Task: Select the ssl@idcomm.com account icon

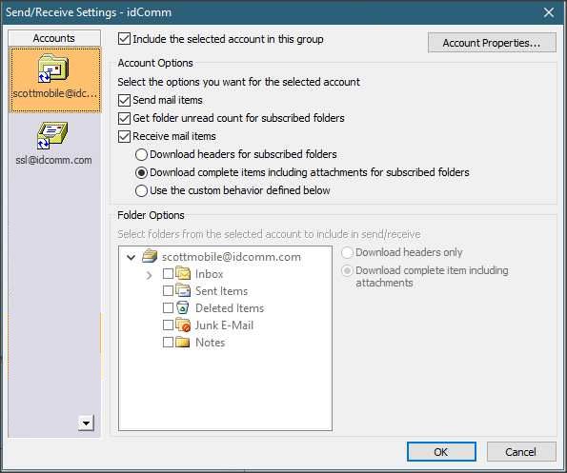Action: [x=52, y=136]
